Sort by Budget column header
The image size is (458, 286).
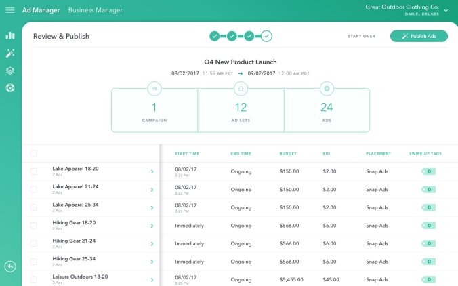(x=288, y=154)
